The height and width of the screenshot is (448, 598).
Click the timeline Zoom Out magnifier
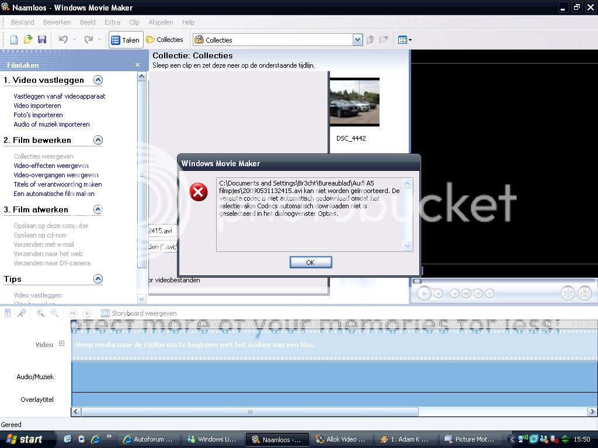click(x=54, y=313)
